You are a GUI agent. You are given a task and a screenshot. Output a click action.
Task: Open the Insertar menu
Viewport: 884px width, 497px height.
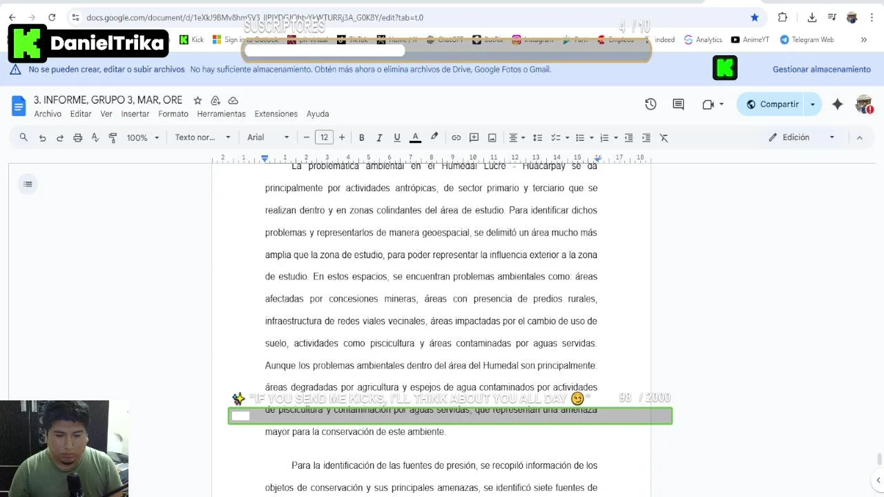point(135,114)
